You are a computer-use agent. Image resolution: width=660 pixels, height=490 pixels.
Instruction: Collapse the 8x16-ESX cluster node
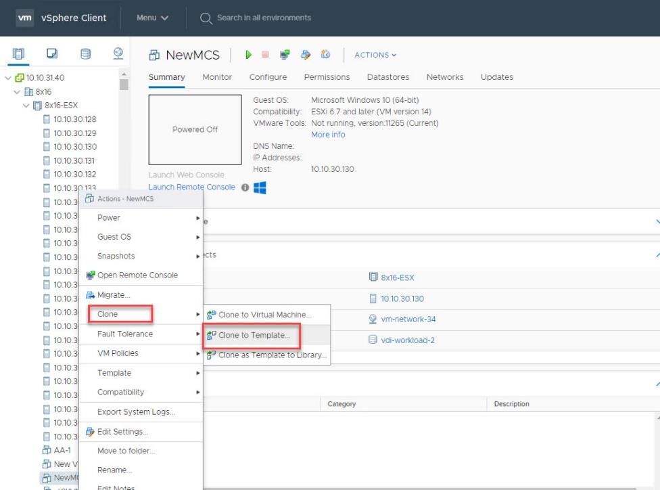[26, 105]
